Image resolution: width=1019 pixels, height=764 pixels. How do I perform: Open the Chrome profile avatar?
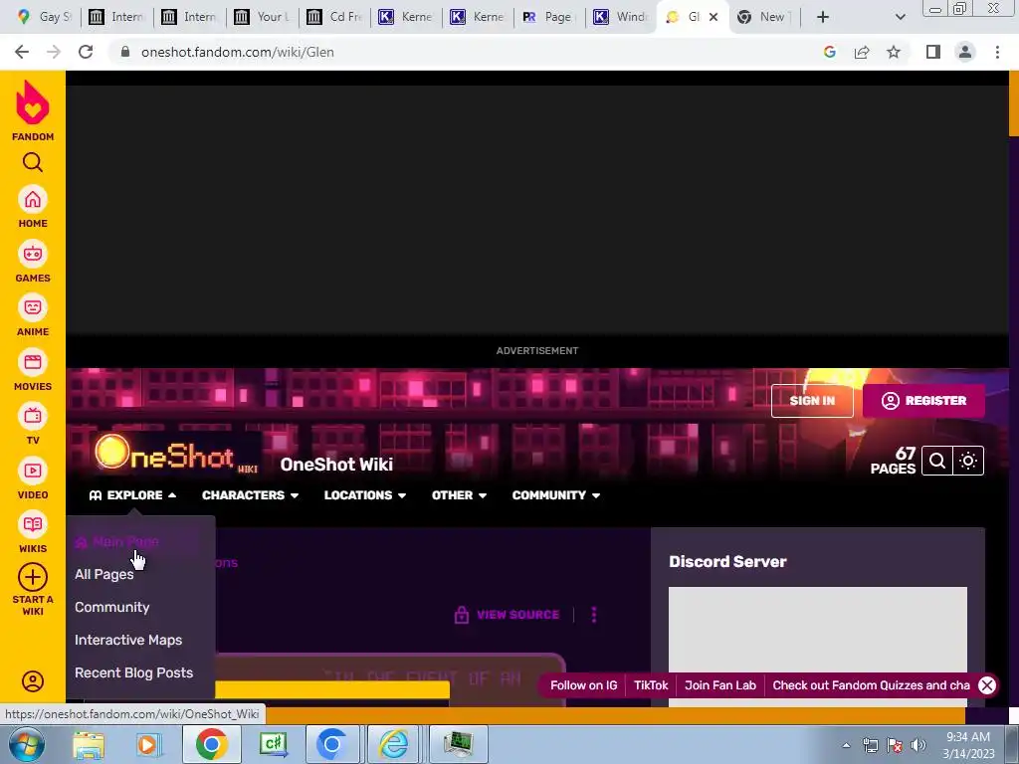(965, 52)
